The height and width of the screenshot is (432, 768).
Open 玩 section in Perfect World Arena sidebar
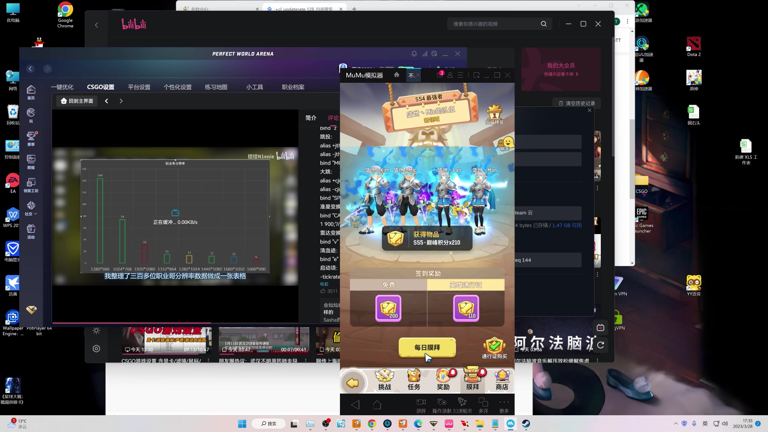point(31,115)
